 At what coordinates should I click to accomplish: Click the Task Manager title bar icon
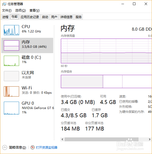[4, 4]
